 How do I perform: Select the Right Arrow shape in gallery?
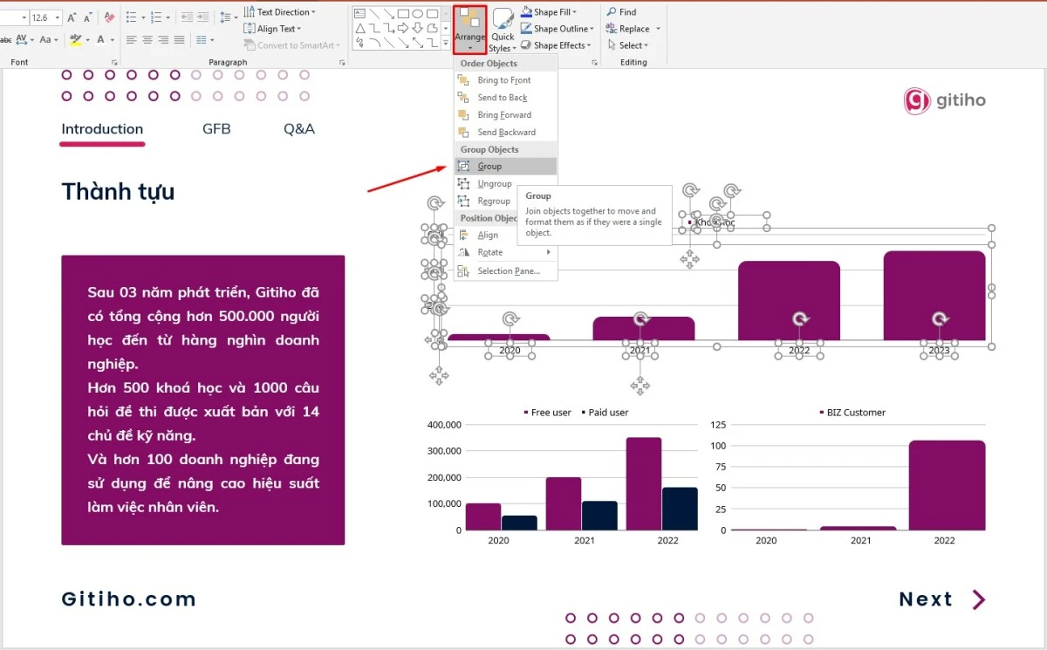click(403, 28)
